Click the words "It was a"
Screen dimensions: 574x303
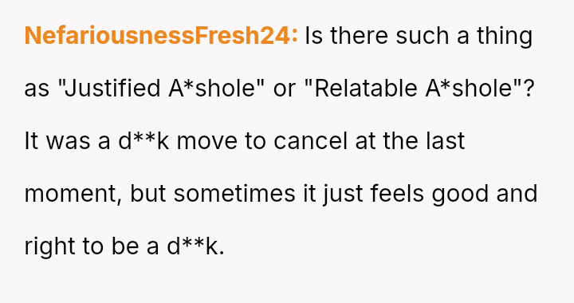(x=67, y=141)
